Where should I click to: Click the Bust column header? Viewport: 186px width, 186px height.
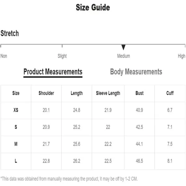(x=139, y=93)
